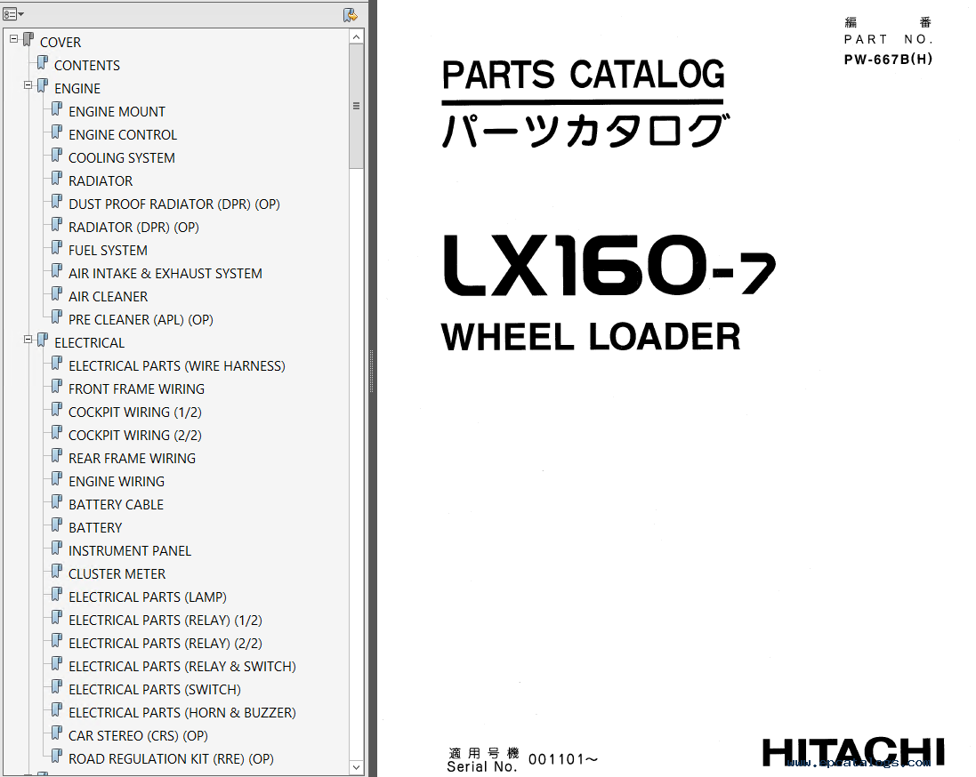Viewport: 976px width, 777px height.
Task: Open PRE CLEANER (APL) (OP) bookmark
Action: tap(141, 320)
